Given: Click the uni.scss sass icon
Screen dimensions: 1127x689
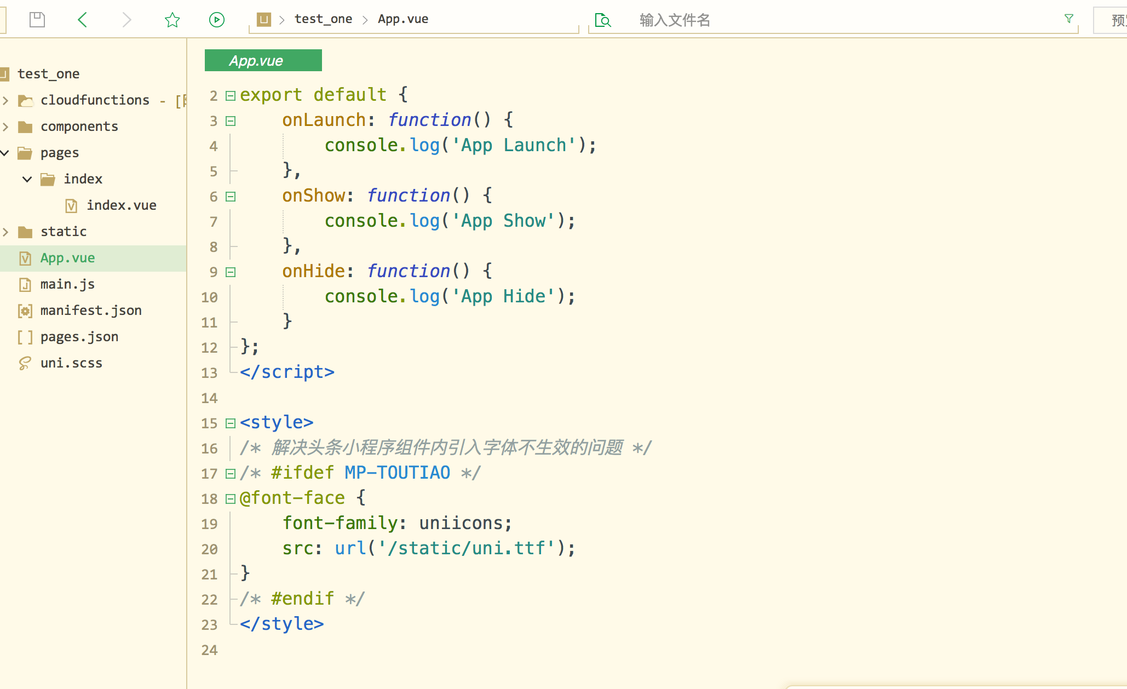Looking at the screenshot, I should [x=25, y=363].
